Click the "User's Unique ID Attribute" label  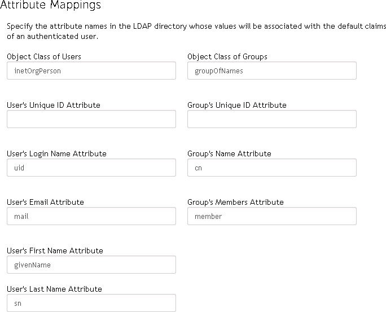[x=54, y=105]
